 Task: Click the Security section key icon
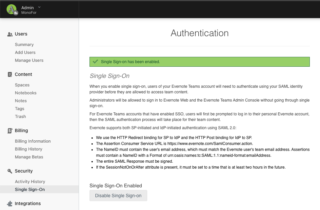10,171
